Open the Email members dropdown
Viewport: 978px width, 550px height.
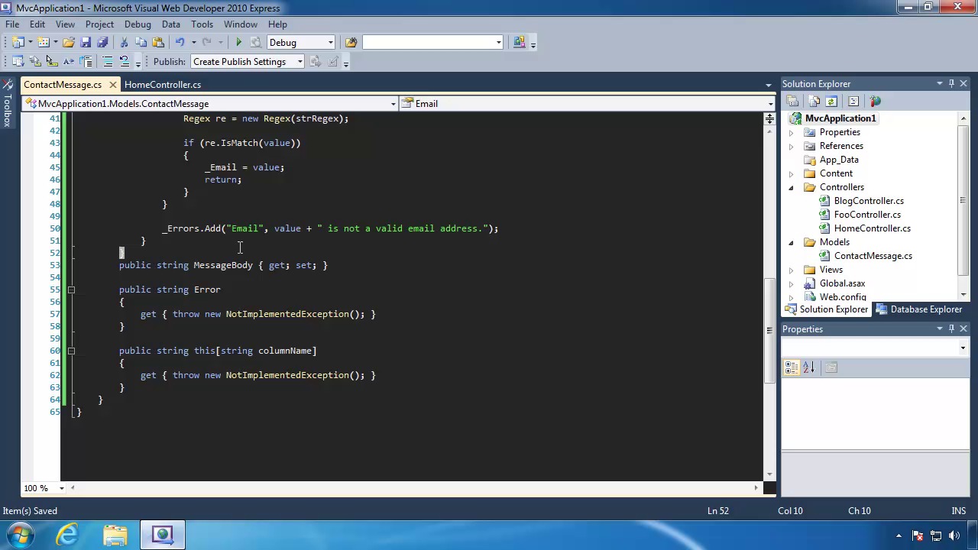coord(770,104)
